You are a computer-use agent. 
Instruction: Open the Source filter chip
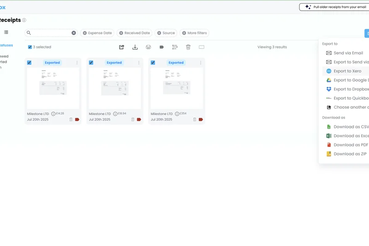tap(166, 33)
